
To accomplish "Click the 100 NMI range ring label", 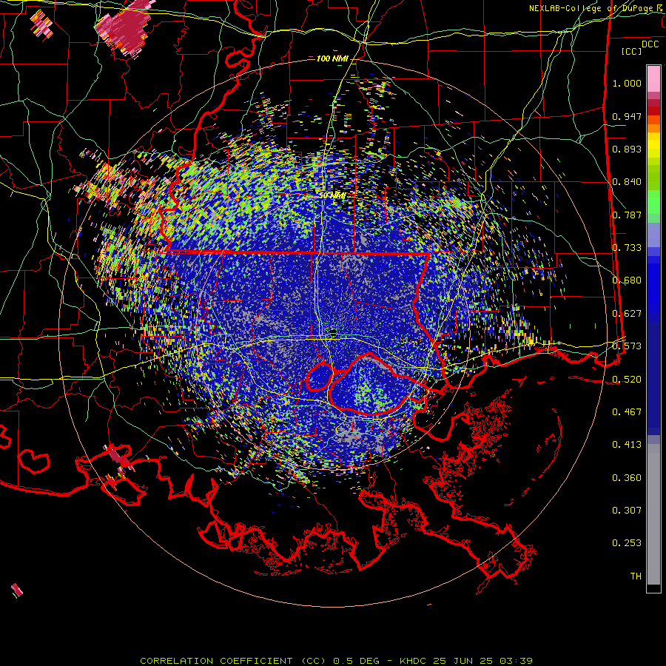I will (x=332, y=58).
